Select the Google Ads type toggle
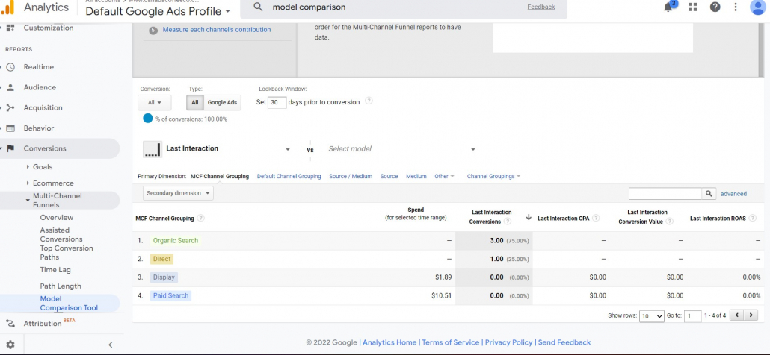 [222, 103]
